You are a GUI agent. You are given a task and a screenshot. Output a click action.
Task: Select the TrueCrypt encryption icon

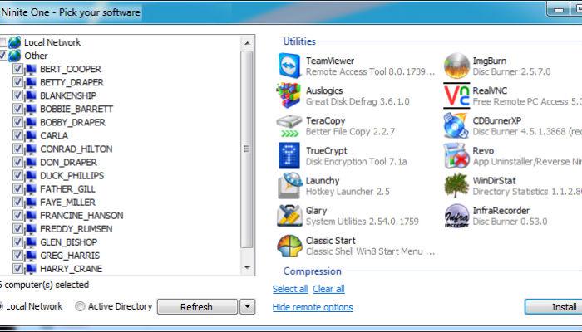point(289,155)
